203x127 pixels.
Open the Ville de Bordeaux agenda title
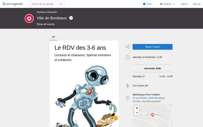(52, 18)
